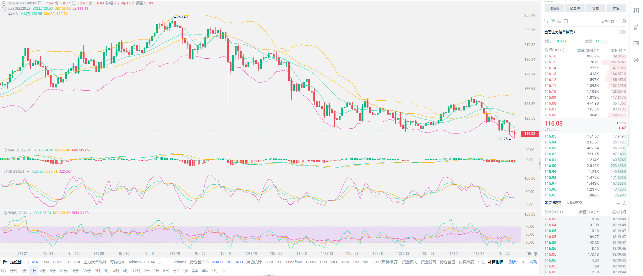Click the MACD alert bell icon

coord(5,150)
